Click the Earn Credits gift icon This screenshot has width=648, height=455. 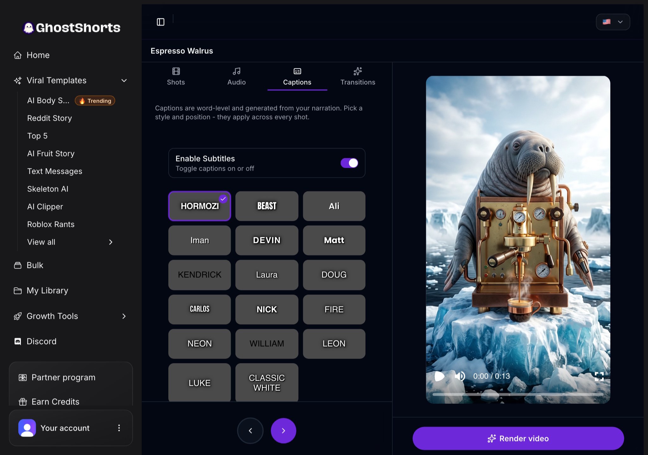click(x=23, y=402)
